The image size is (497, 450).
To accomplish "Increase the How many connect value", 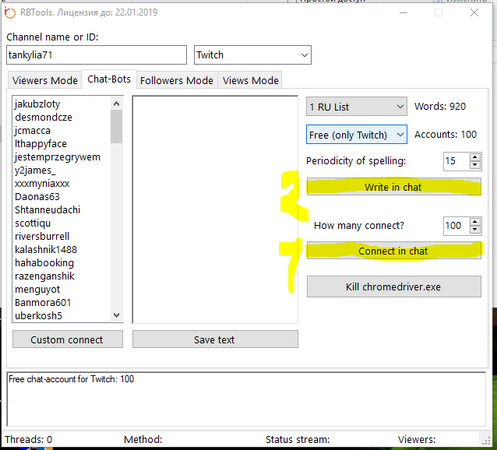I will (x=475, y=222).
